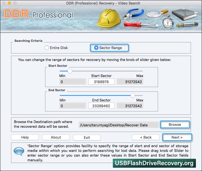Click the fountain pen icon
This screenshot has width=202, height=171.
click(x=187, y=24)
